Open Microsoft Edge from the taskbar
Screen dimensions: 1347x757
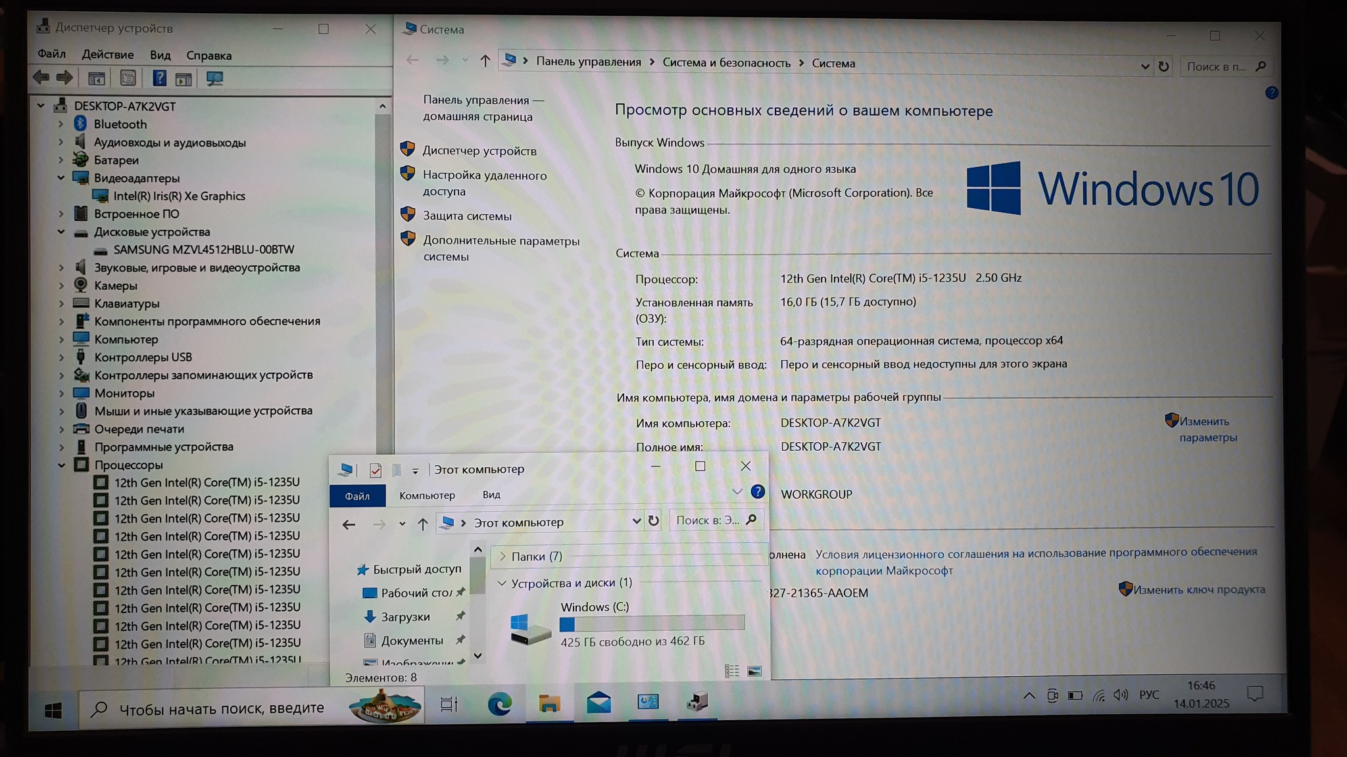pyautogui.click(x=499, y=704)
